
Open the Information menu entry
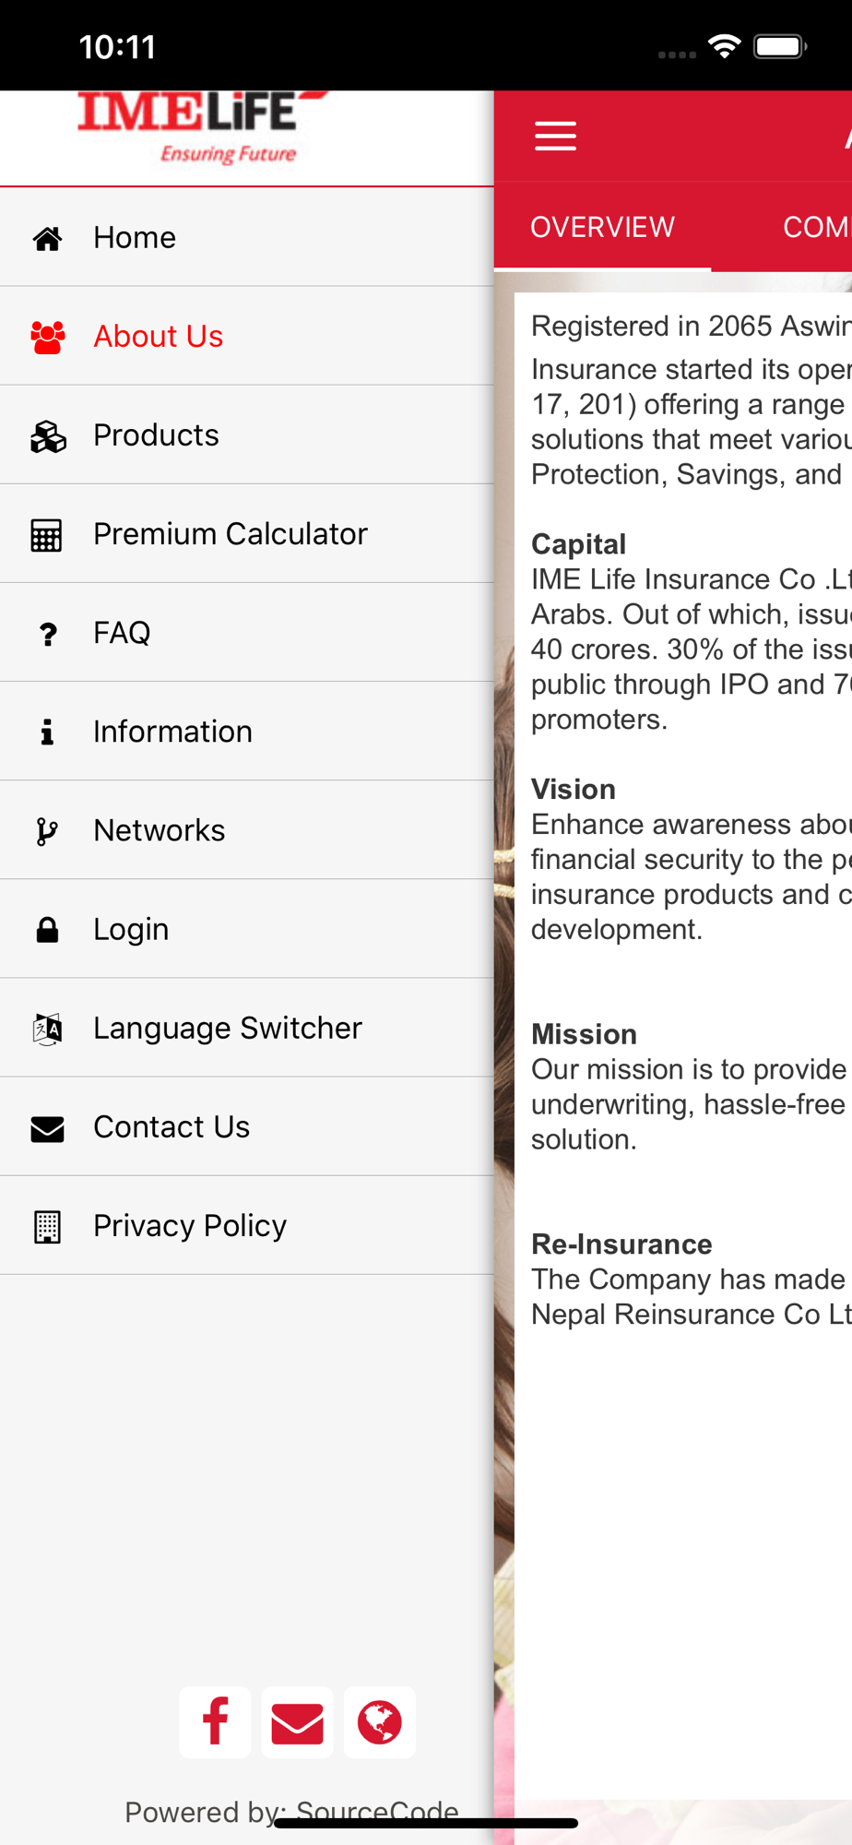point(172,732)
